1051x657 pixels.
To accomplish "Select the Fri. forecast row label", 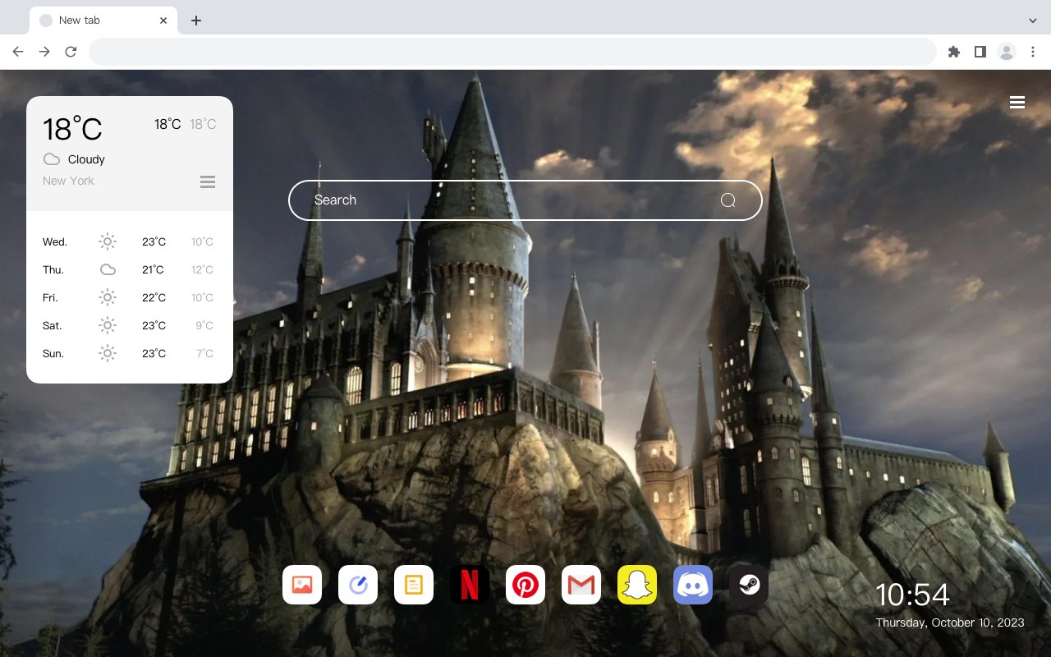I will [x=51, y=298].
